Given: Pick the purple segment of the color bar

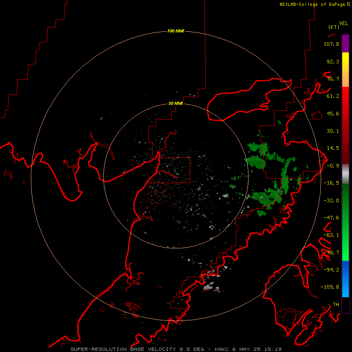Looking at the screenshot, I should click(345, 43).
